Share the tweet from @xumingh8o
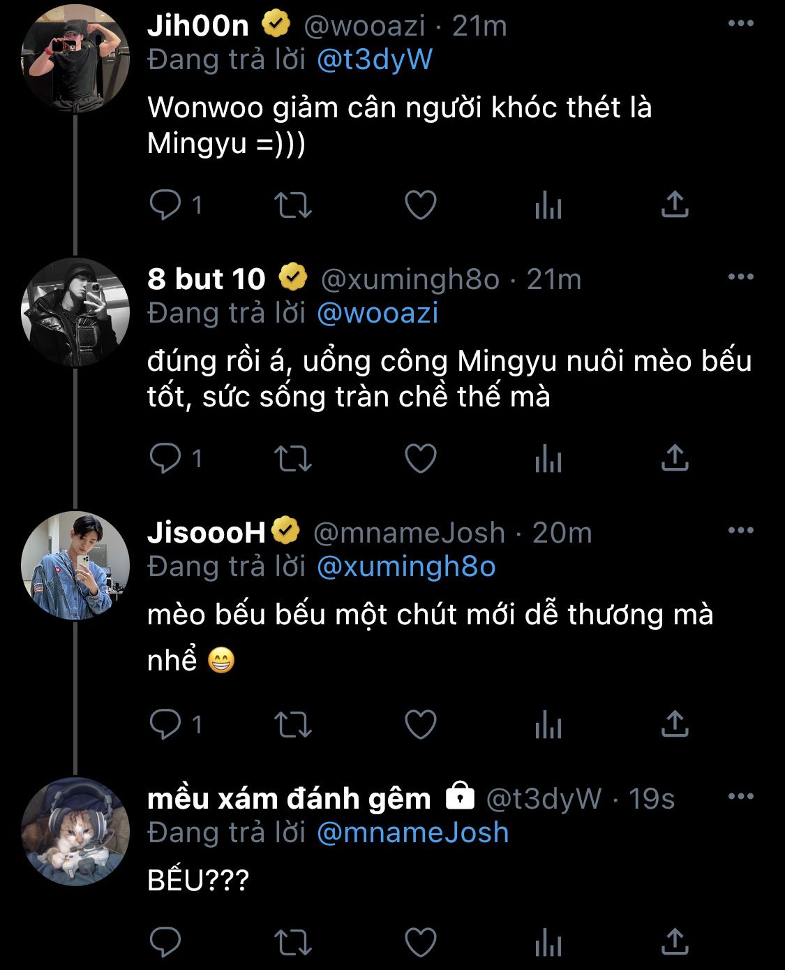Screen dimensions: 785x970 click(x=674, y=459)
